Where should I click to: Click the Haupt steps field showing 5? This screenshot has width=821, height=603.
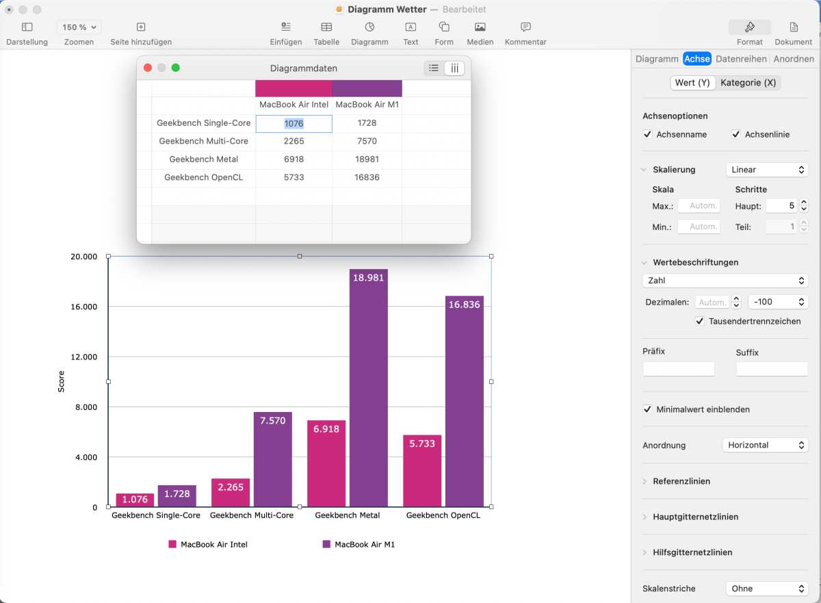(x=781, y=205)
